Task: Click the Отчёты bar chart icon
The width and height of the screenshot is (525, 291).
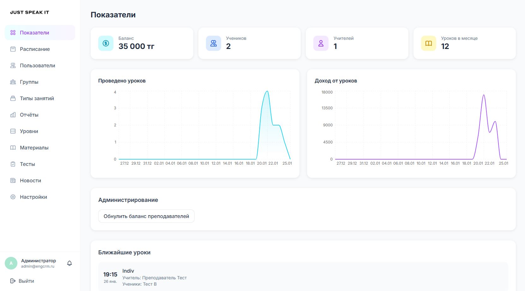Action: 13,115
